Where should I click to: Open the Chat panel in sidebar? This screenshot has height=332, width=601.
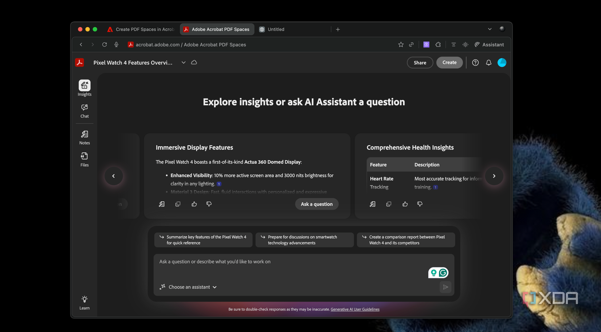click(x=85, y=111)
